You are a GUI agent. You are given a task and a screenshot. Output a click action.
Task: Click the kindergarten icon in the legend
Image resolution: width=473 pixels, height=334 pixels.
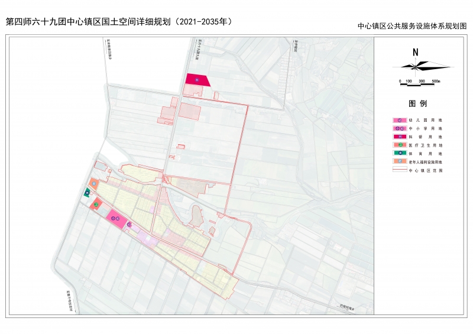(400, 120)
